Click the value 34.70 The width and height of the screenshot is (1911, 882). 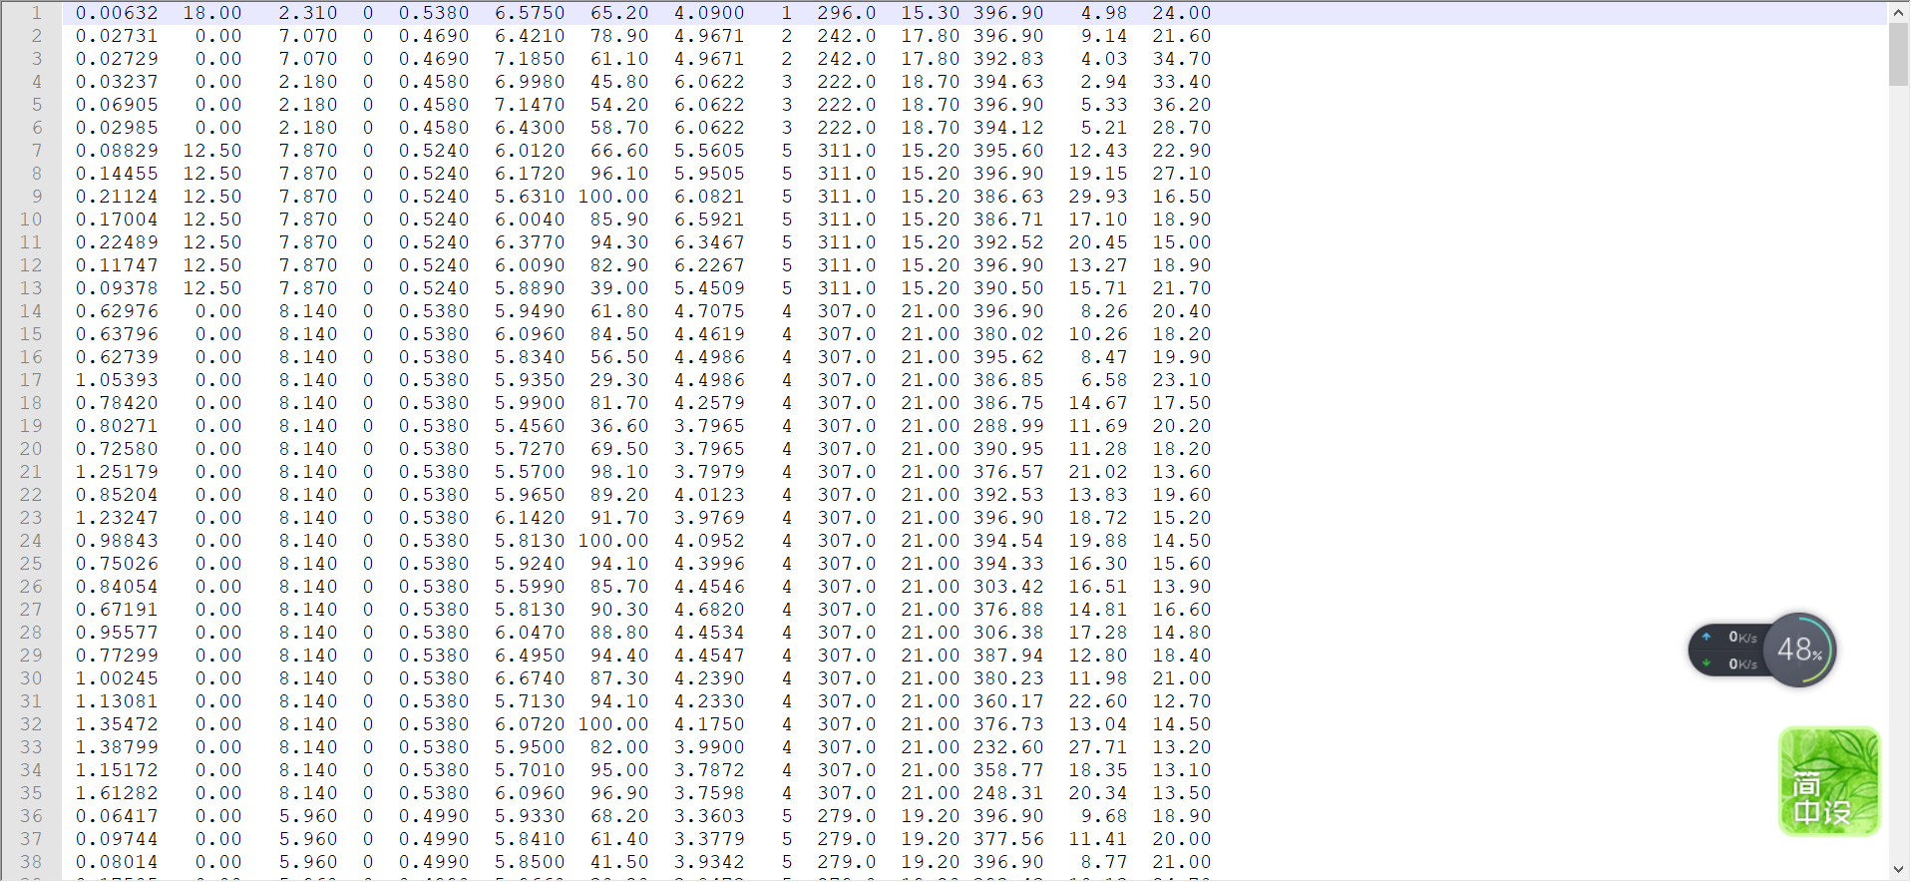coord(1182,59)
